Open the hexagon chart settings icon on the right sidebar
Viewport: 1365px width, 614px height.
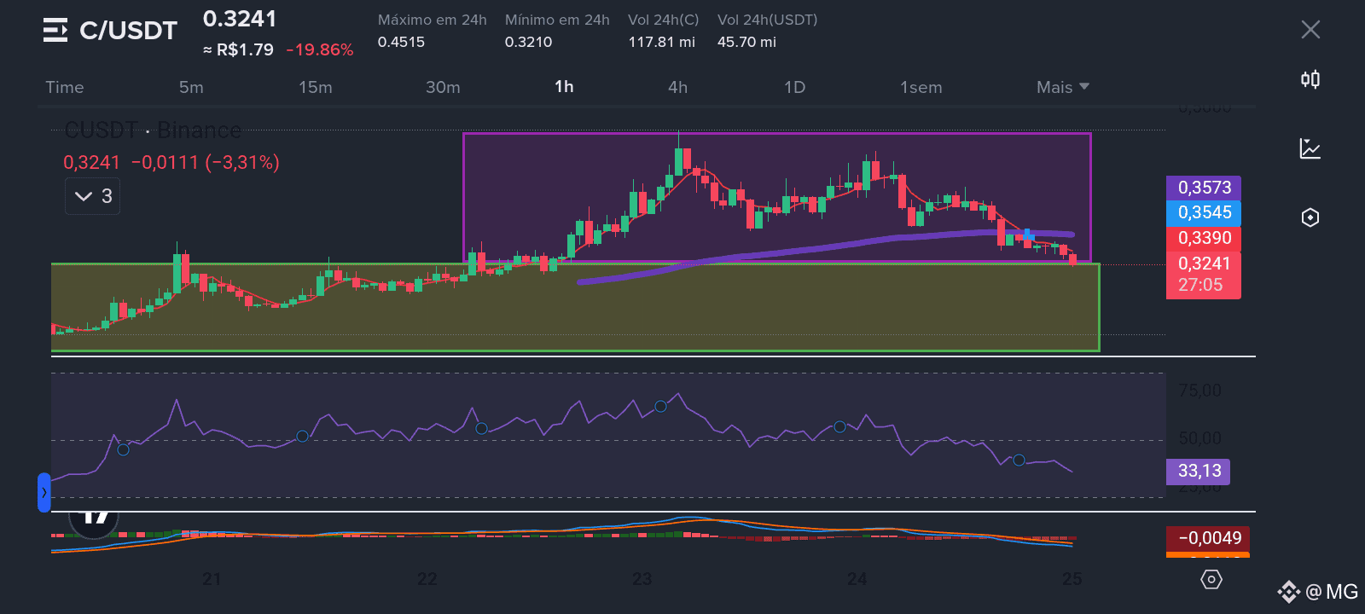(1310, 217)
